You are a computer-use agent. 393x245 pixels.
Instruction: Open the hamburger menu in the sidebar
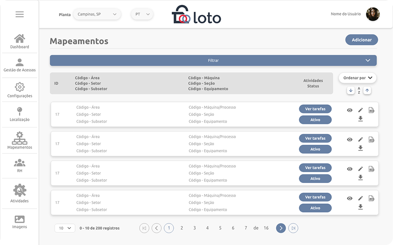[x=20, y=14]
